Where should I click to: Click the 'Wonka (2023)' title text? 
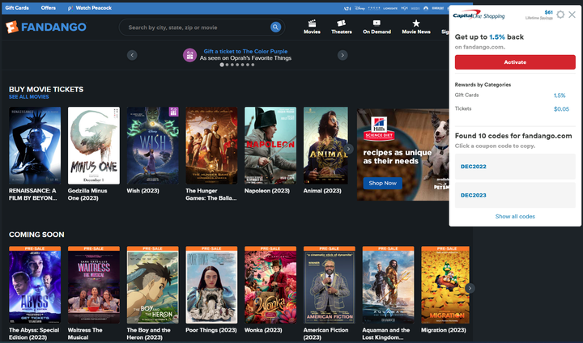pyautogui.click(x=263, y=330)
